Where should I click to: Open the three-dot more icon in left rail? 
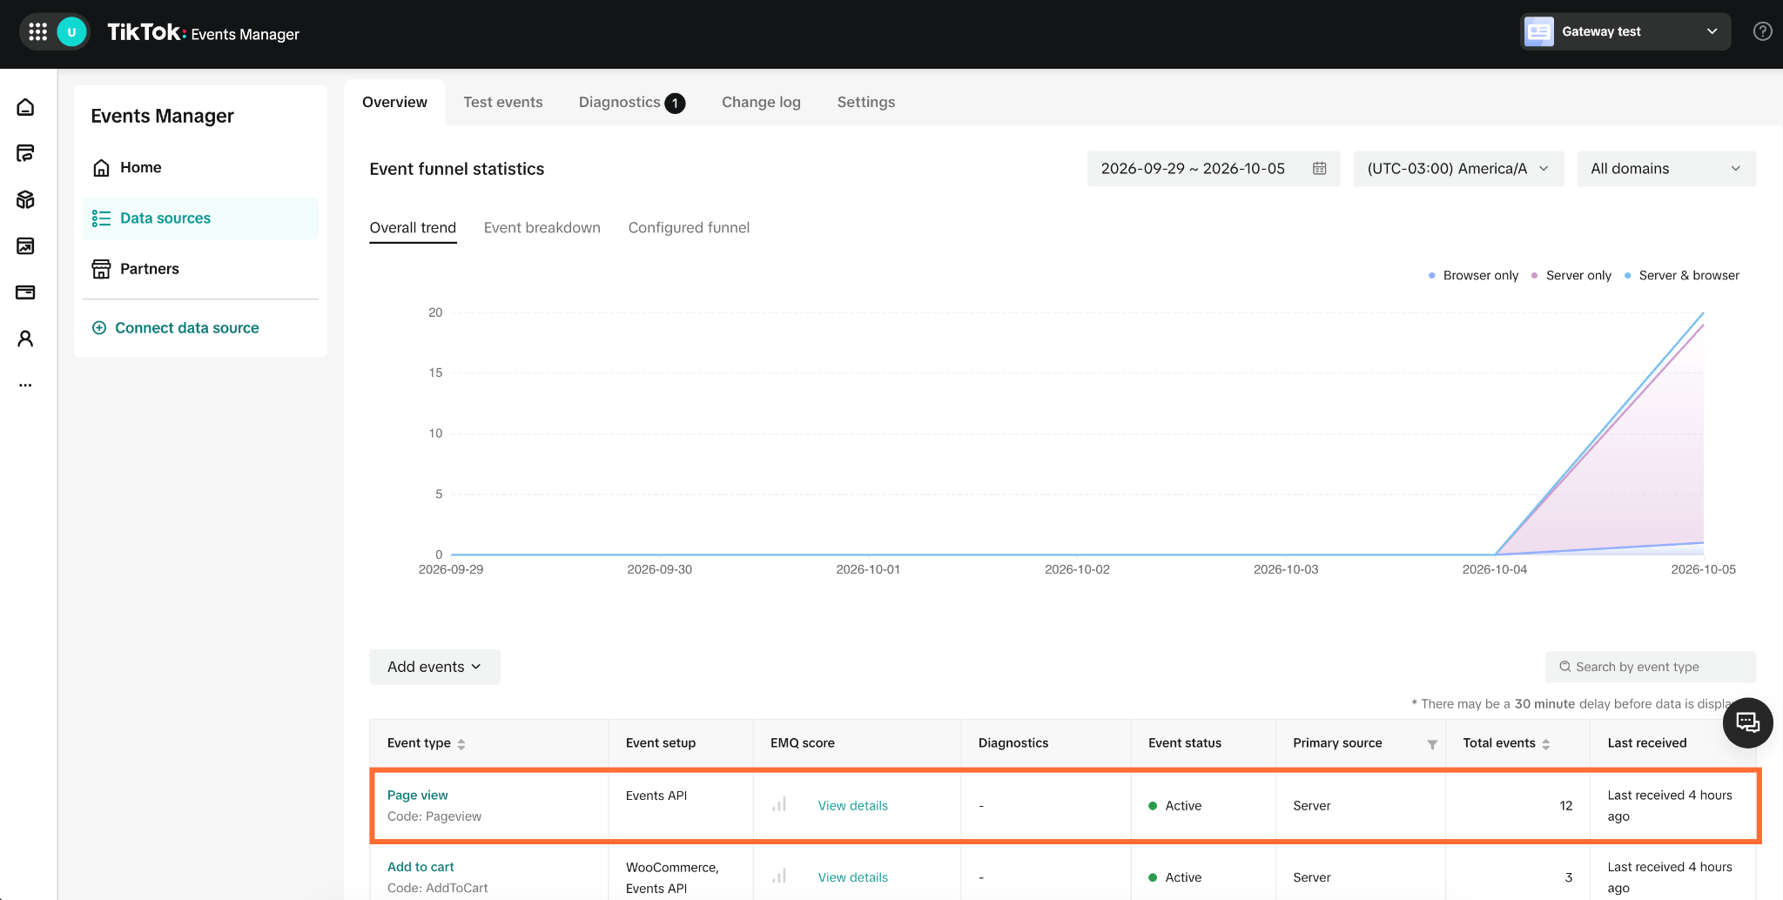point(25,385)
